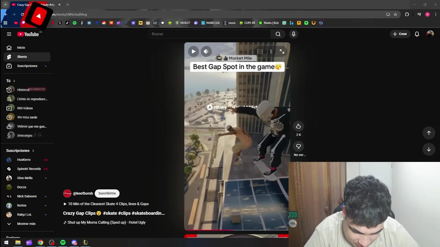Viewport: 440px width, 247px height.
Task: Open Rakyz LoL channel
Action: tap(27, 214)
